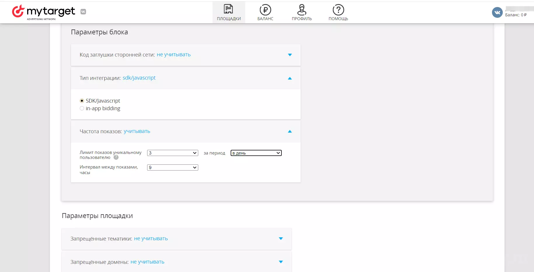Open the Баланс ruble icon
This screenshot has width=534, height=272.
pyautogui.click(x=265, y=10)
